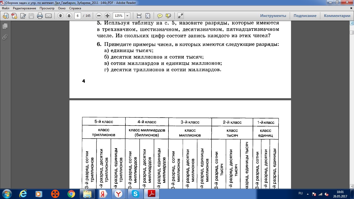The height and width of the screenshot is (199, 354).
Task: Open the Комментарии pane
Action: coord(337,16)
